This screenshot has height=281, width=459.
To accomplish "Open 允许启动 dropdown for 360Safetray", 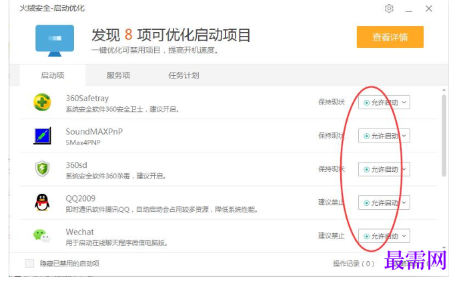I will tap(384, 103).
